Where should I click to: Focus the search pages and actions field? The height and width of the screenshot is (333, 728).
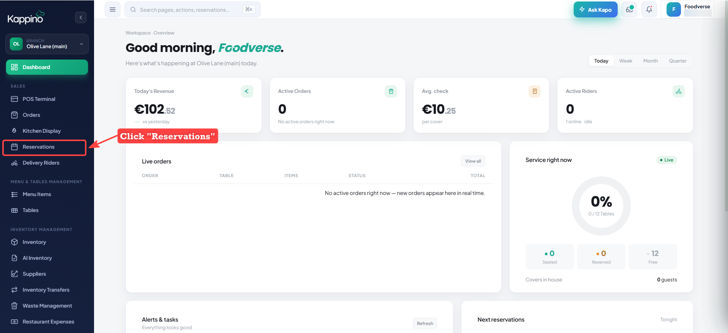[x=193, y=9]
